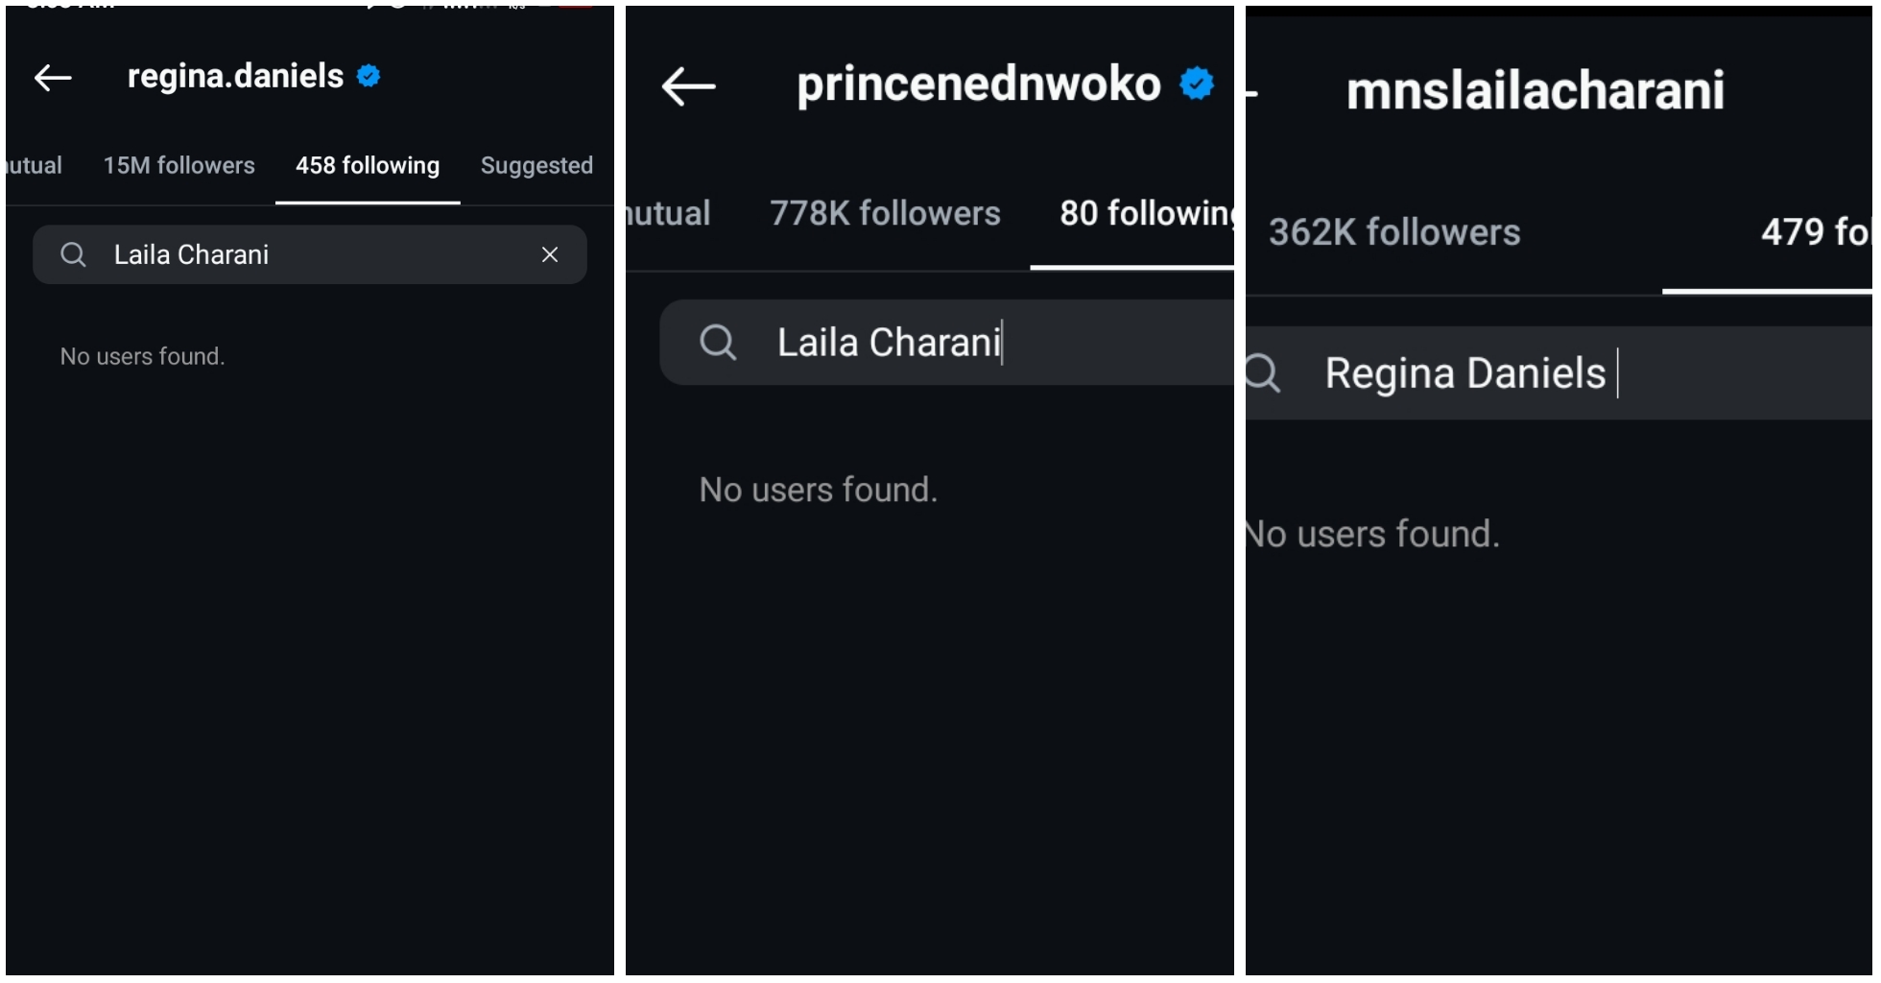Screen dimensions: 1881x983
Task: Open the 778K followers tab
Action: tap(885, 213)
